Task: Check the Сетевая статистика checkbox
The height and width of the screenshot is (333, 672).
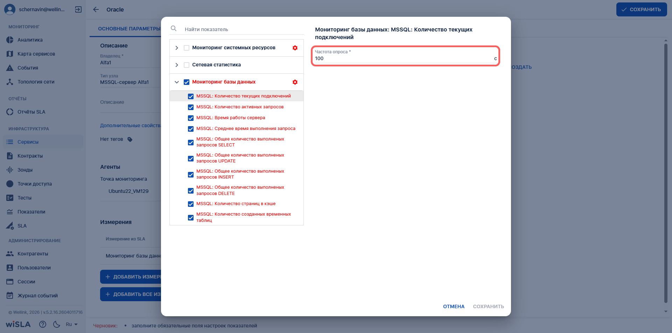Action: tap(187, 65)
